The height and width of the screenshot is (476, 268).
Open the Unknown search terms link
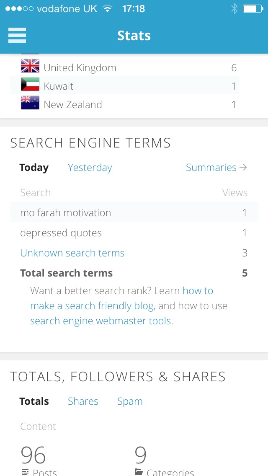click(x=72, y=253)
